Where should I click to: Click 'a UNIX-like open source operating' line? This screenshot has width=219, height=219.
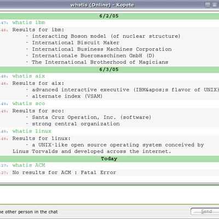coord(118,145)
